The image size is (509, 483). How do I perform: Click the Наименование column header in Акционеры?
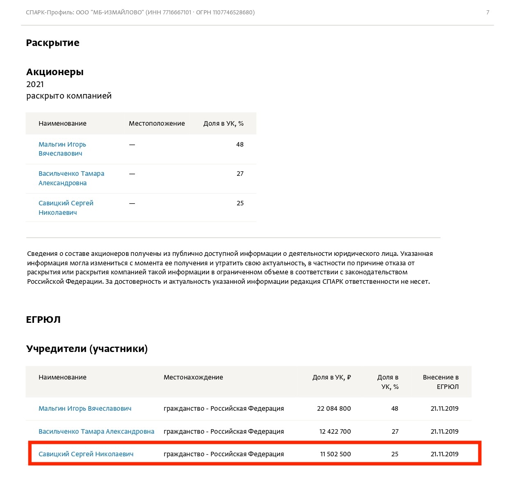62,123
